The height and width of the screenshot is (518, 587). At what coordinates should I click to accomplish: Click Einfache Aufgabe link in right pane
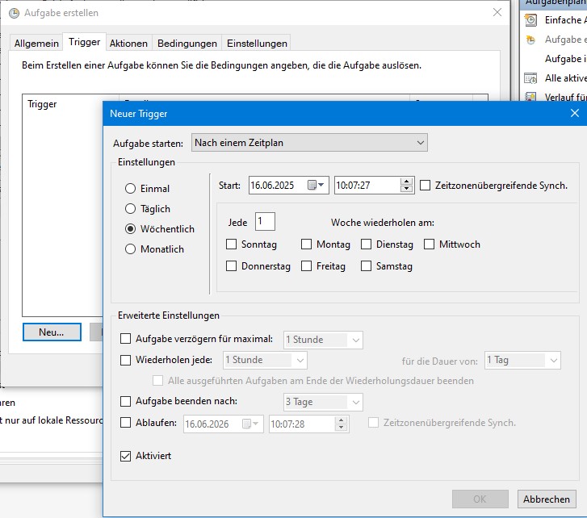[x=566, y=20]
